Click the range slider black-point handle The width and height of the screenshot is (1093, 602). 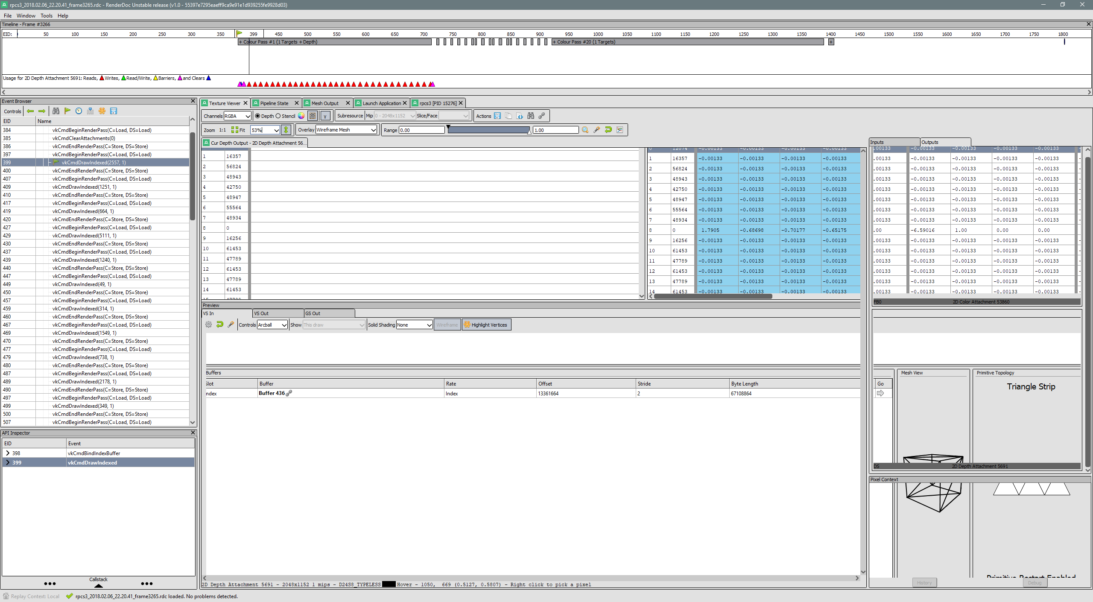pyautogui.click(x=448, y=127)
